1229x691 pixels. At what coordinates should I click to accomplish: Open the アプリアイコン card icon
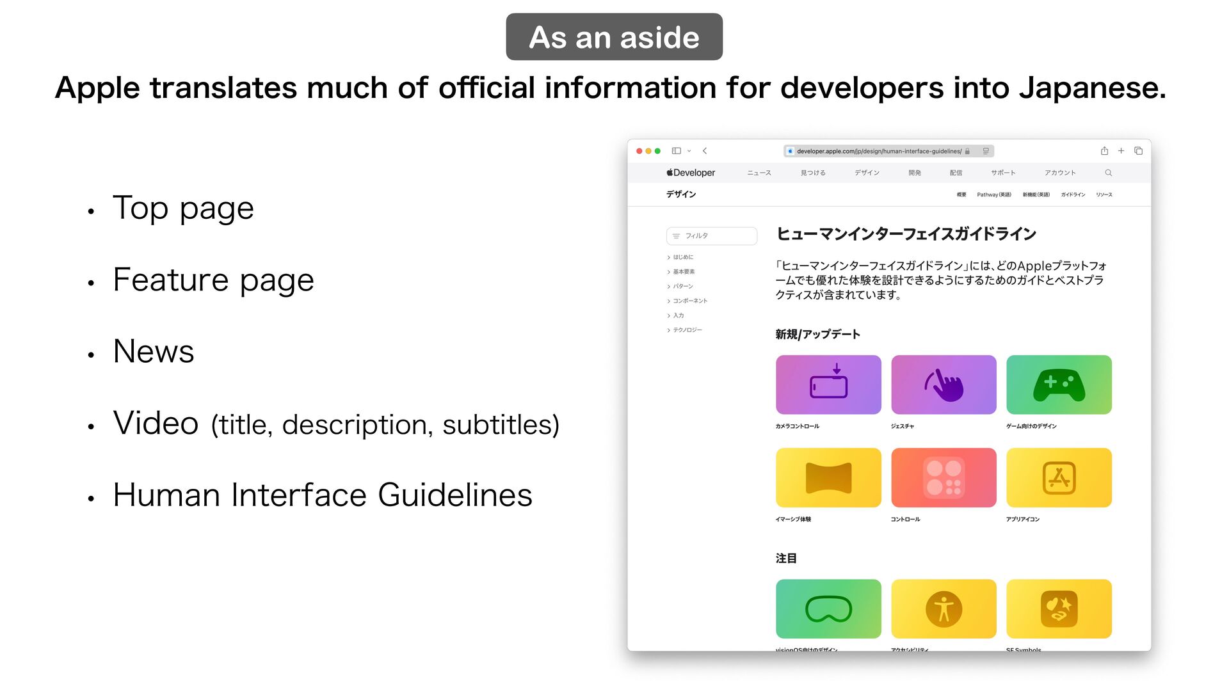tap(1059, 478)
